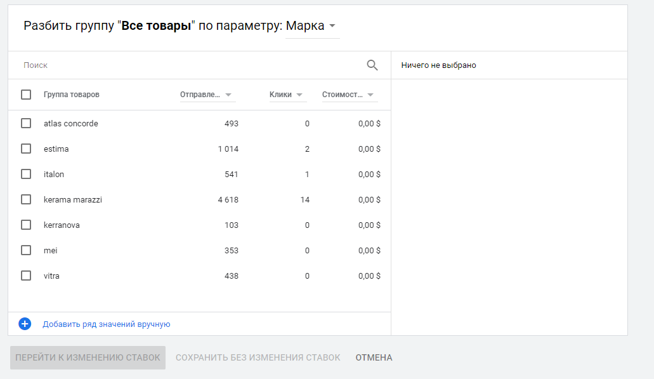Open the Марка parameter dropdown
The width and height of the screenshot is (654, 379).
click(312, 26)
